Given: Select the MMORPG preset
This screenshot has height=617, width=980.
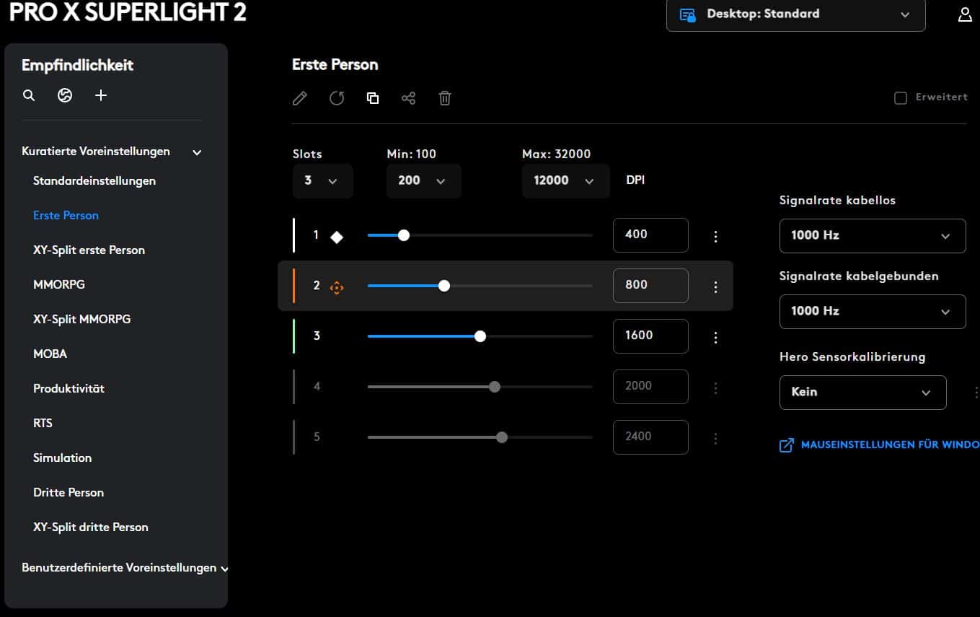Looking at the screenshot, I should tap(59, 284).
